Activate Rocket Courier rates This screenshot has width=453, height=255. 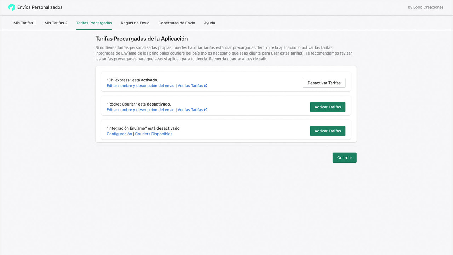point(328,107)
